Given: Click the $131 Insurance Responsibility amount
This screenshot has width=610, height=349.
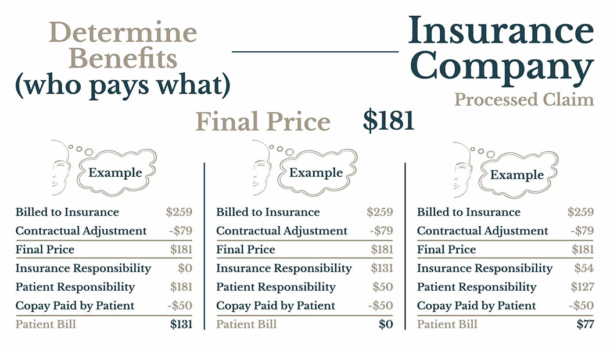Looking at the screenshot, I should click(x=382, y=268).
